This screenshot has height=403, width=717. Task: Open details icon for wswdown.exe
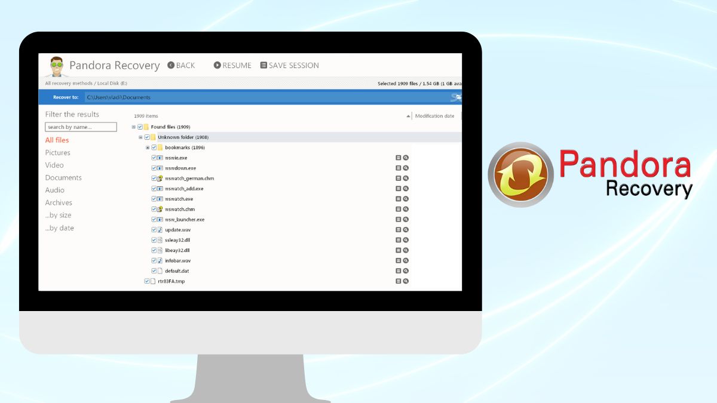click(x=399, y=168)
